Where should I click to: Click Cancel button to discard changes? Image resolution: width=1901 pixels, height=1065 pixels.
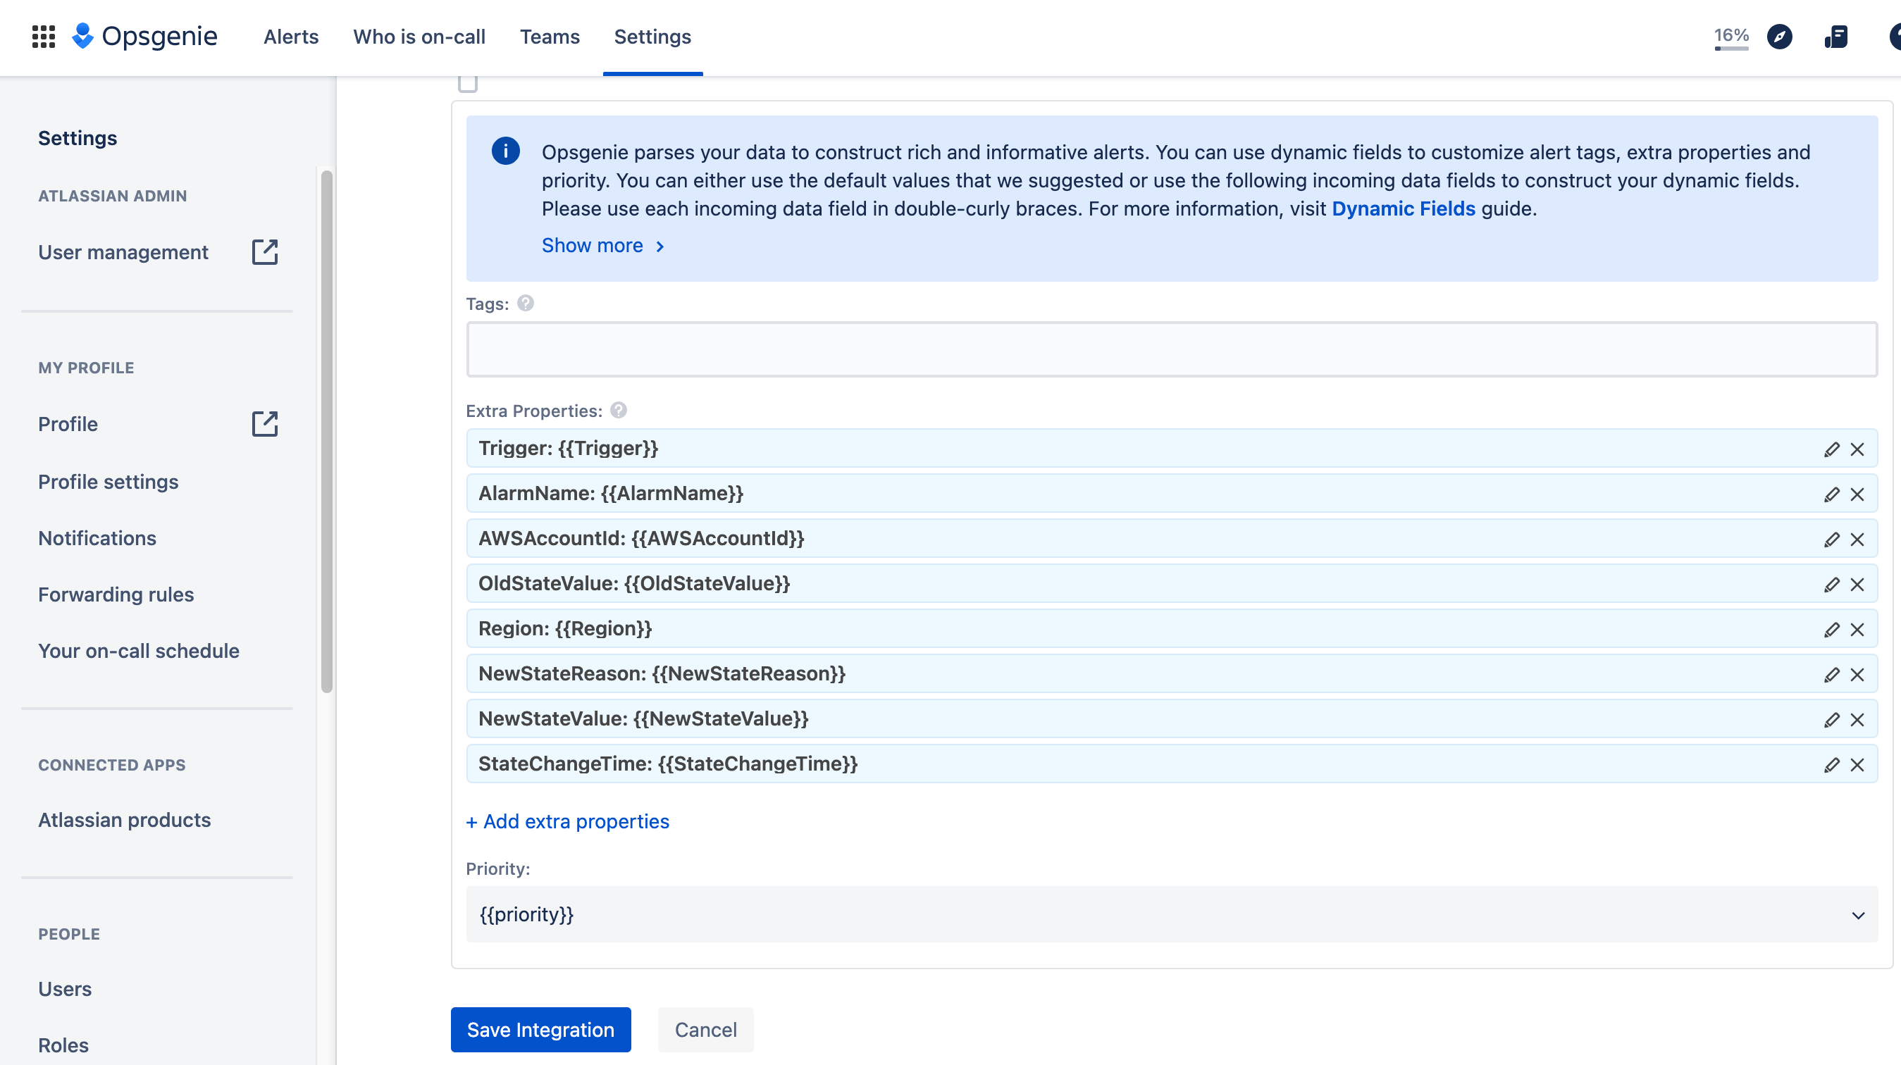pyautogui.click(x=705, y=1030)
